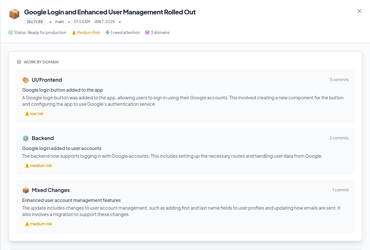The width and height of the screenshot is (370, 250).
Task: Click the 'low risk' badge under UI/Frontend
Action: [34, 113]
